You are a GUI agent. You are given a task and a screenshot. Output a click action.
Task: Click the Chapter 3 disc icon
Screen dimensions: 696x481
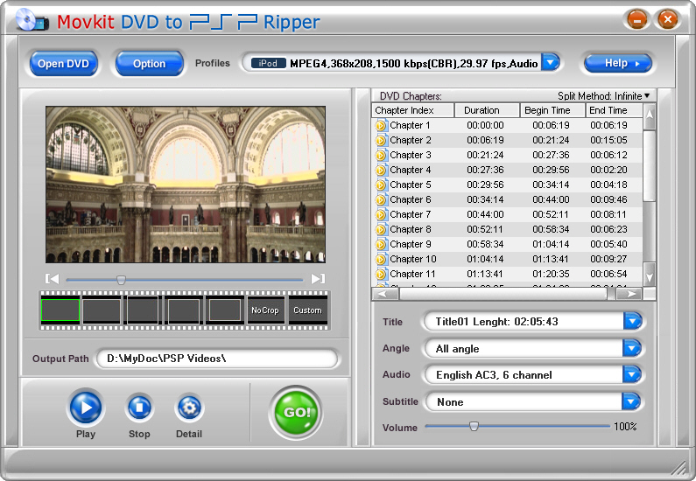coord(381,155)
